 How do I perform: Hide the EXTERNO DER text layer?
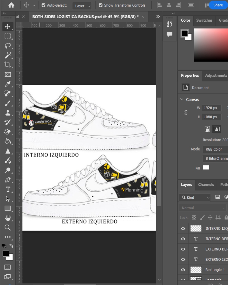point(183,249)
